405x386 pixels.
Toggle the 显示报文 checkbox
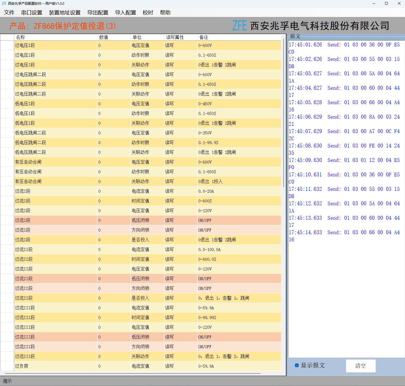[297, 365]
